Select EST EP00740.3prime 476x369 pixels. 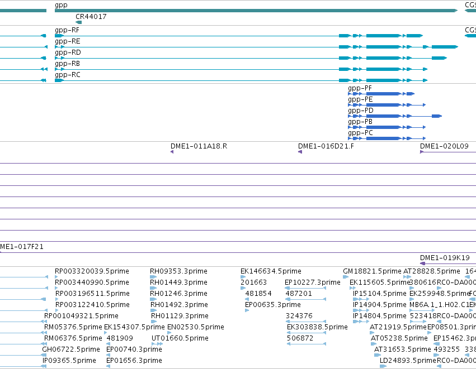134,349
